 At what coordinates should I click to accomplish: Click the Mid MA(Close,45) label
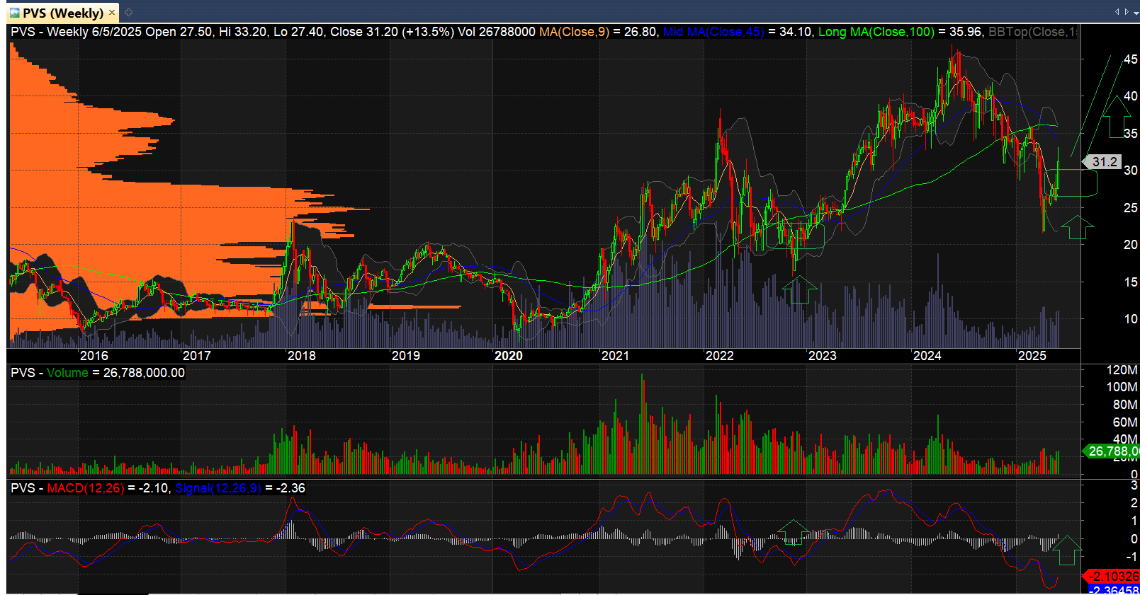713,32
